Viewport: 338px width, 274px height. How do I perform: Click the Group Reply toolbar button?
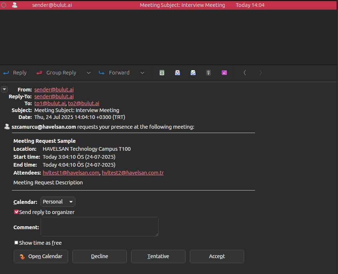click(56, 73)
